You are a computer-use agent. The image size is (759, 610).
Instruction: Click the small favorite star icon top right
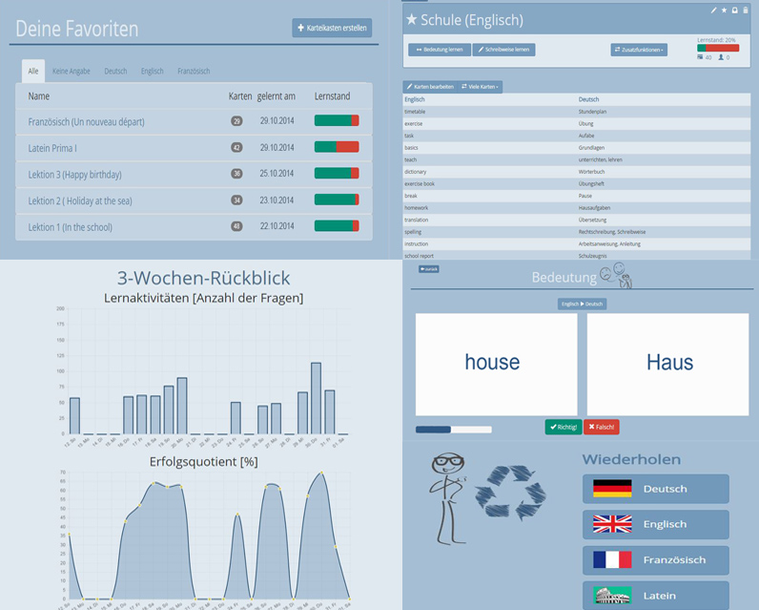724,11
